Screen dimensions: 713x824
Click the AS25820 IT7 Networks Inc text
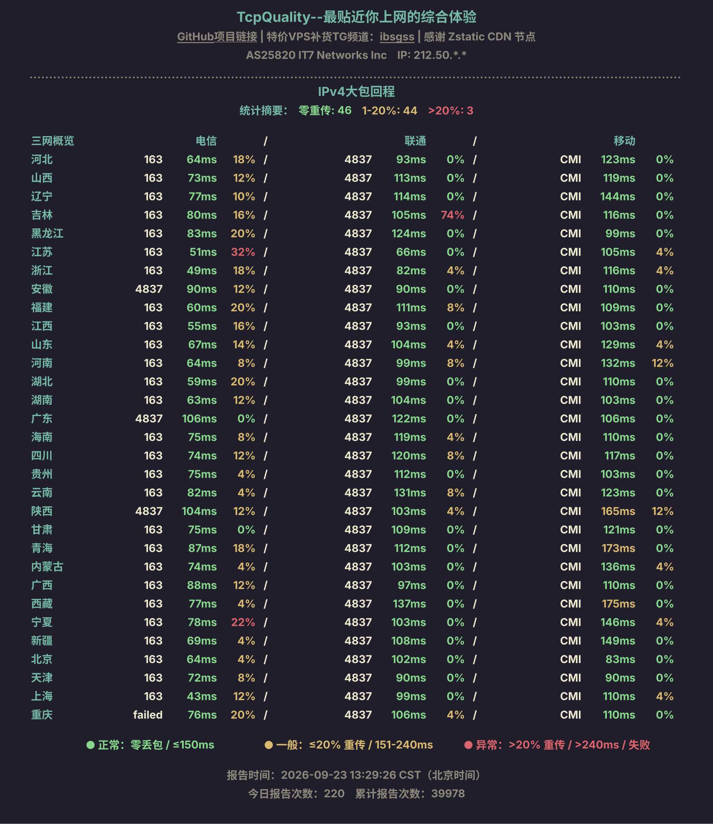click(316, 55)
